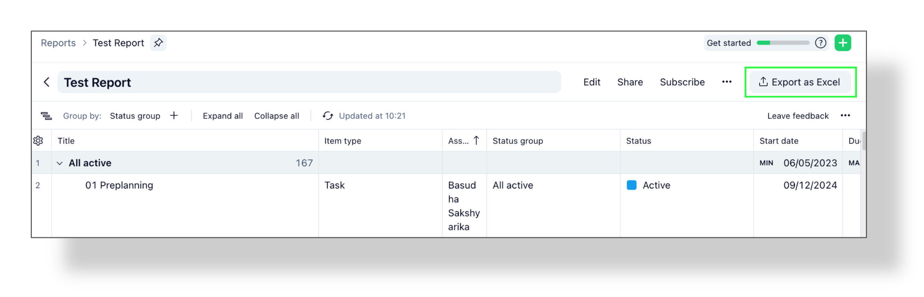This screenshot has width=924, height=297.
Task: Click the Get started progress bar
Action: 783,43
